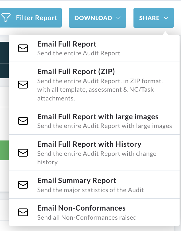Image resolution: width=181 pixels, height=231 pixels.
Task: Click envelope icon beside Email Summary Report
Action: click(x=23, y=185)
